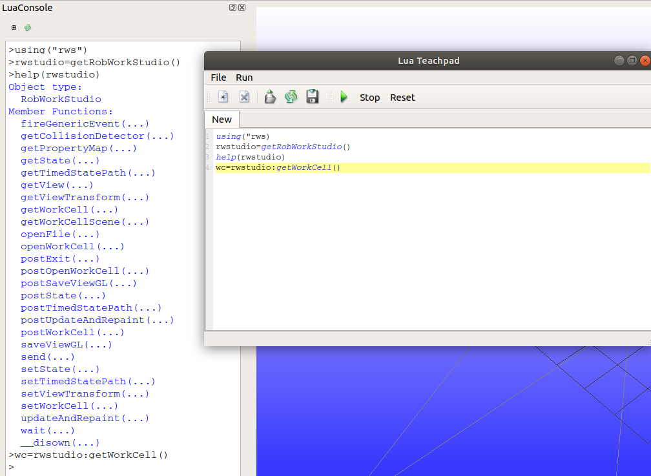Run the script with green play icon

(344, 97)
